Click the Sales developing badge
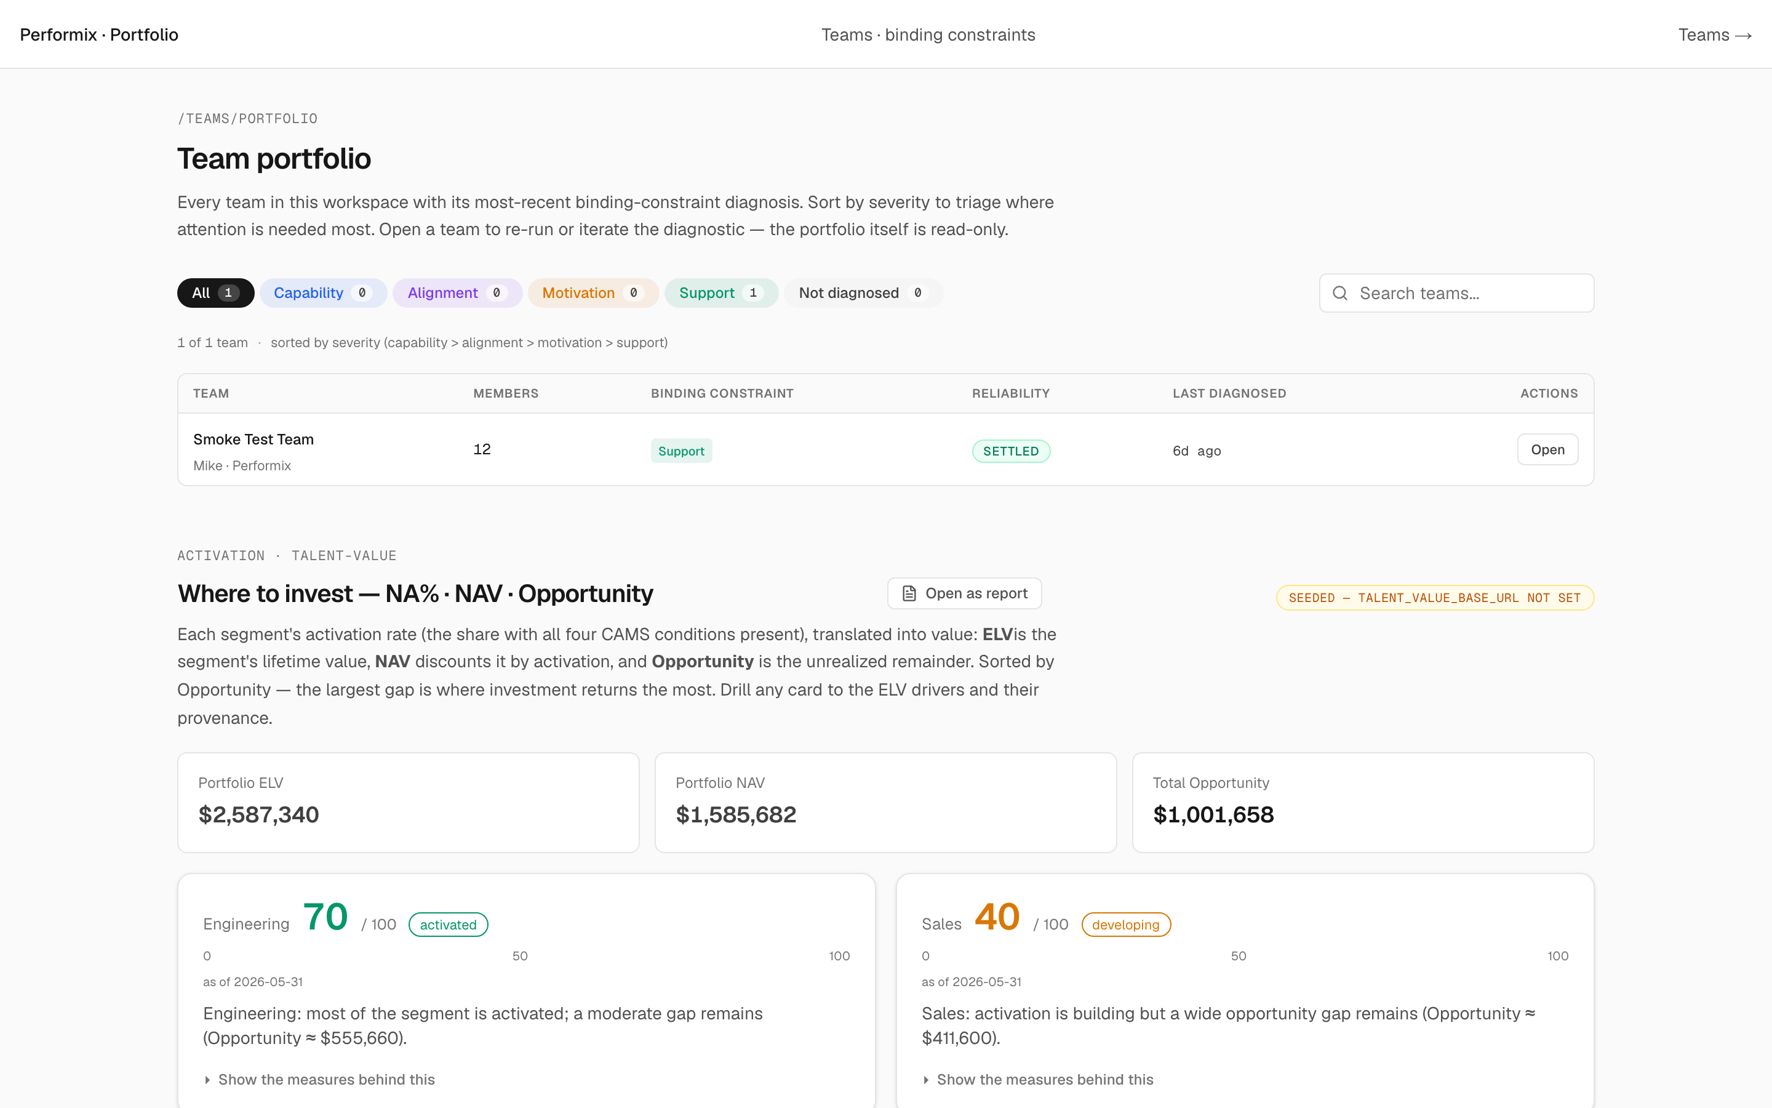Screen dimensions: 1772x1108 click(x=1125, y=924)
